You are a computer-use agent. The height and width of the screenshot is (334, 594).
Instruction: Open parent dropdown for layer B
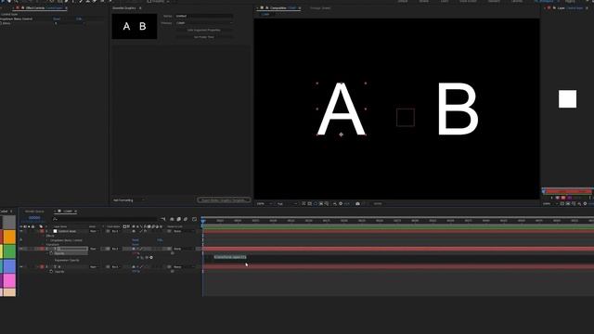coord(184,266)
